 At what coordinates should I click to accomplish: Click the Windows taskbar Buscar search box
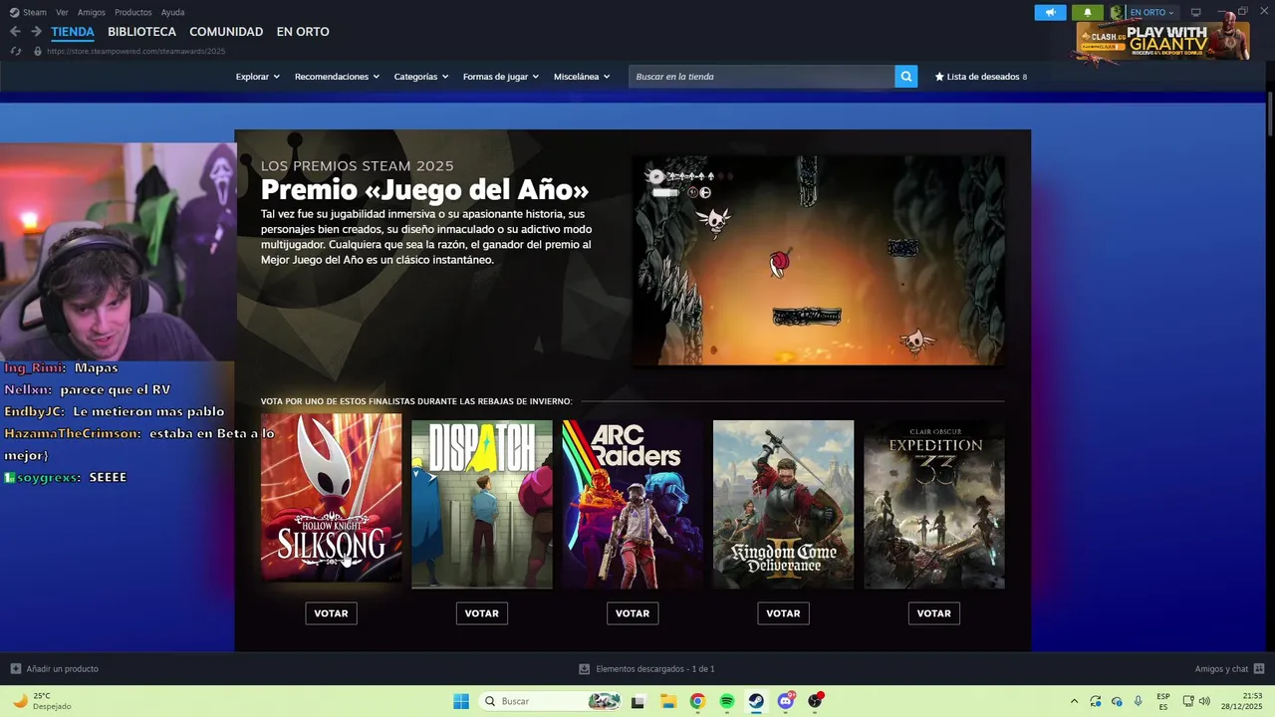tap(548, 701)
